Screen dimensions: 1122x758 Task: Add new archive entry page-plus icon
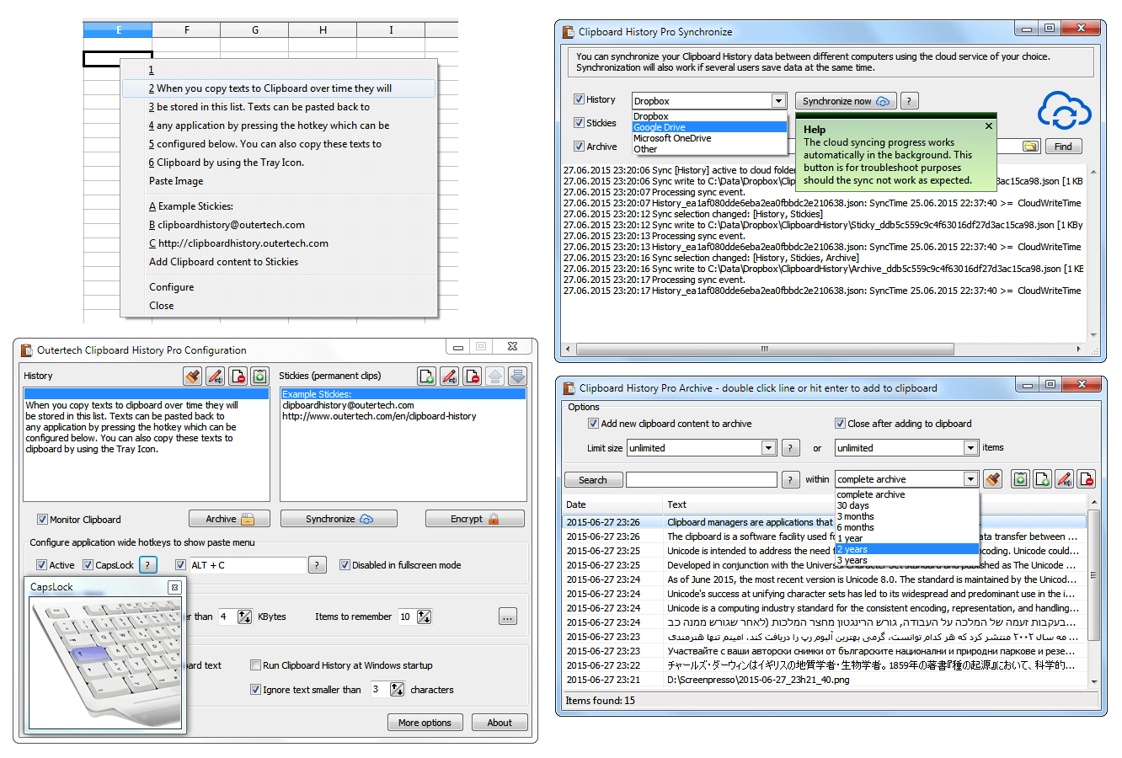click(1042, 479)
